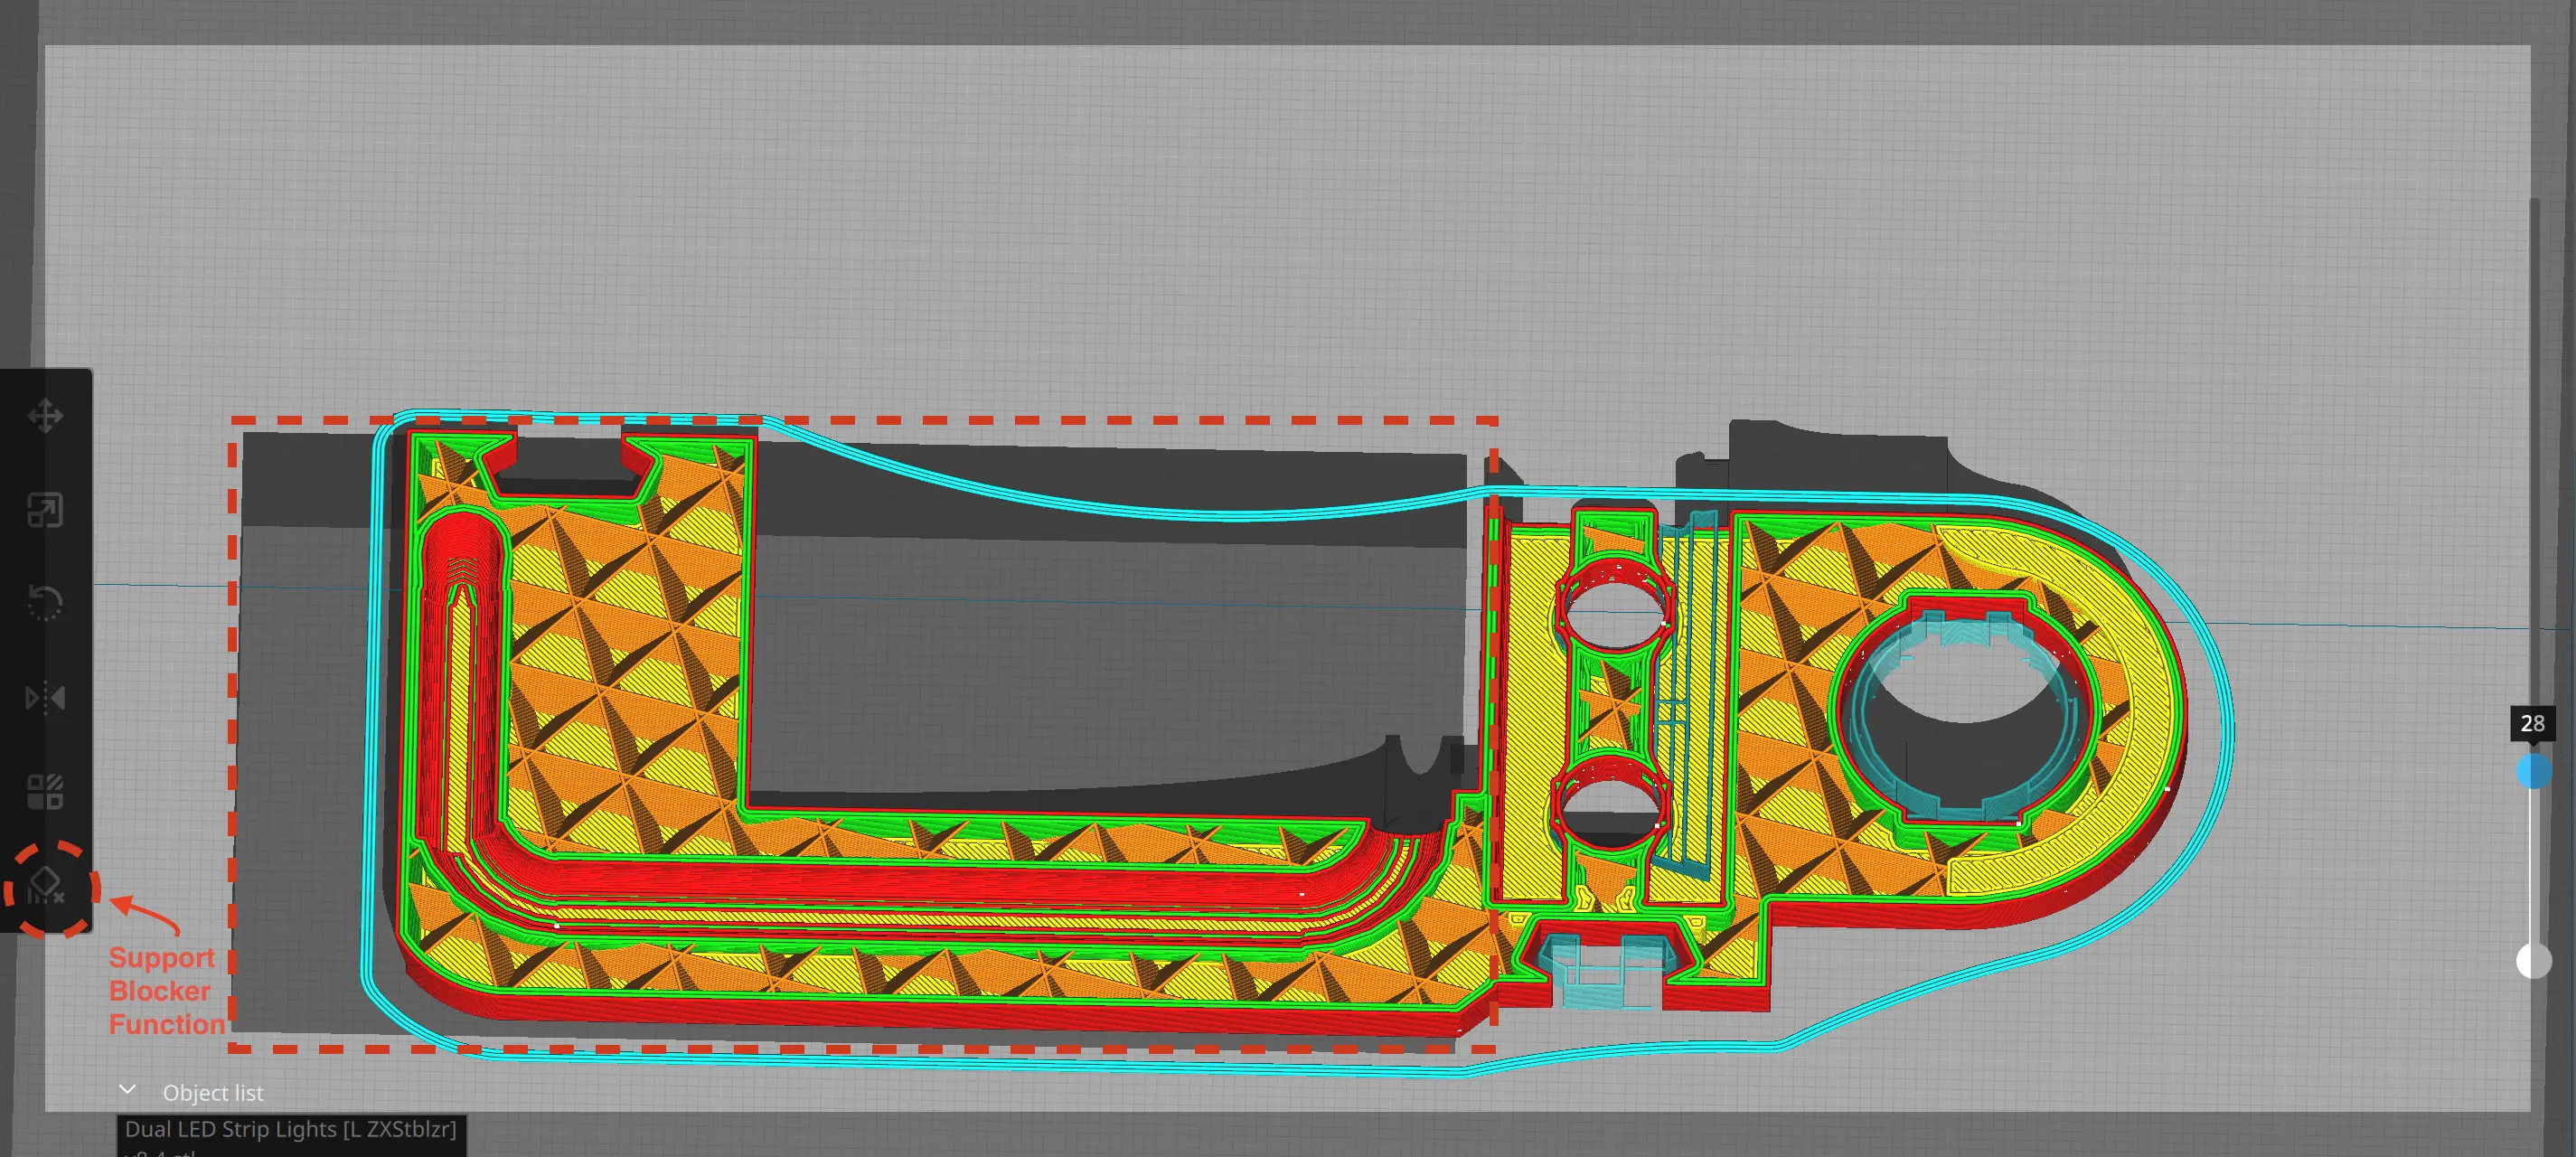
Task: Click the lower small round hole in the model
Action: 1609,810
